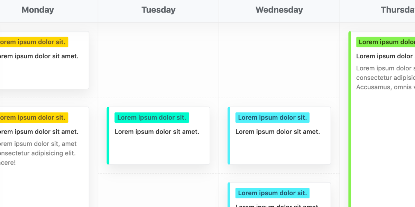Click the yellow tag in top Monday card
Image resolution: width=415 pixels, height=207 pixels.
pyautogui.click(x=34, y=42)
